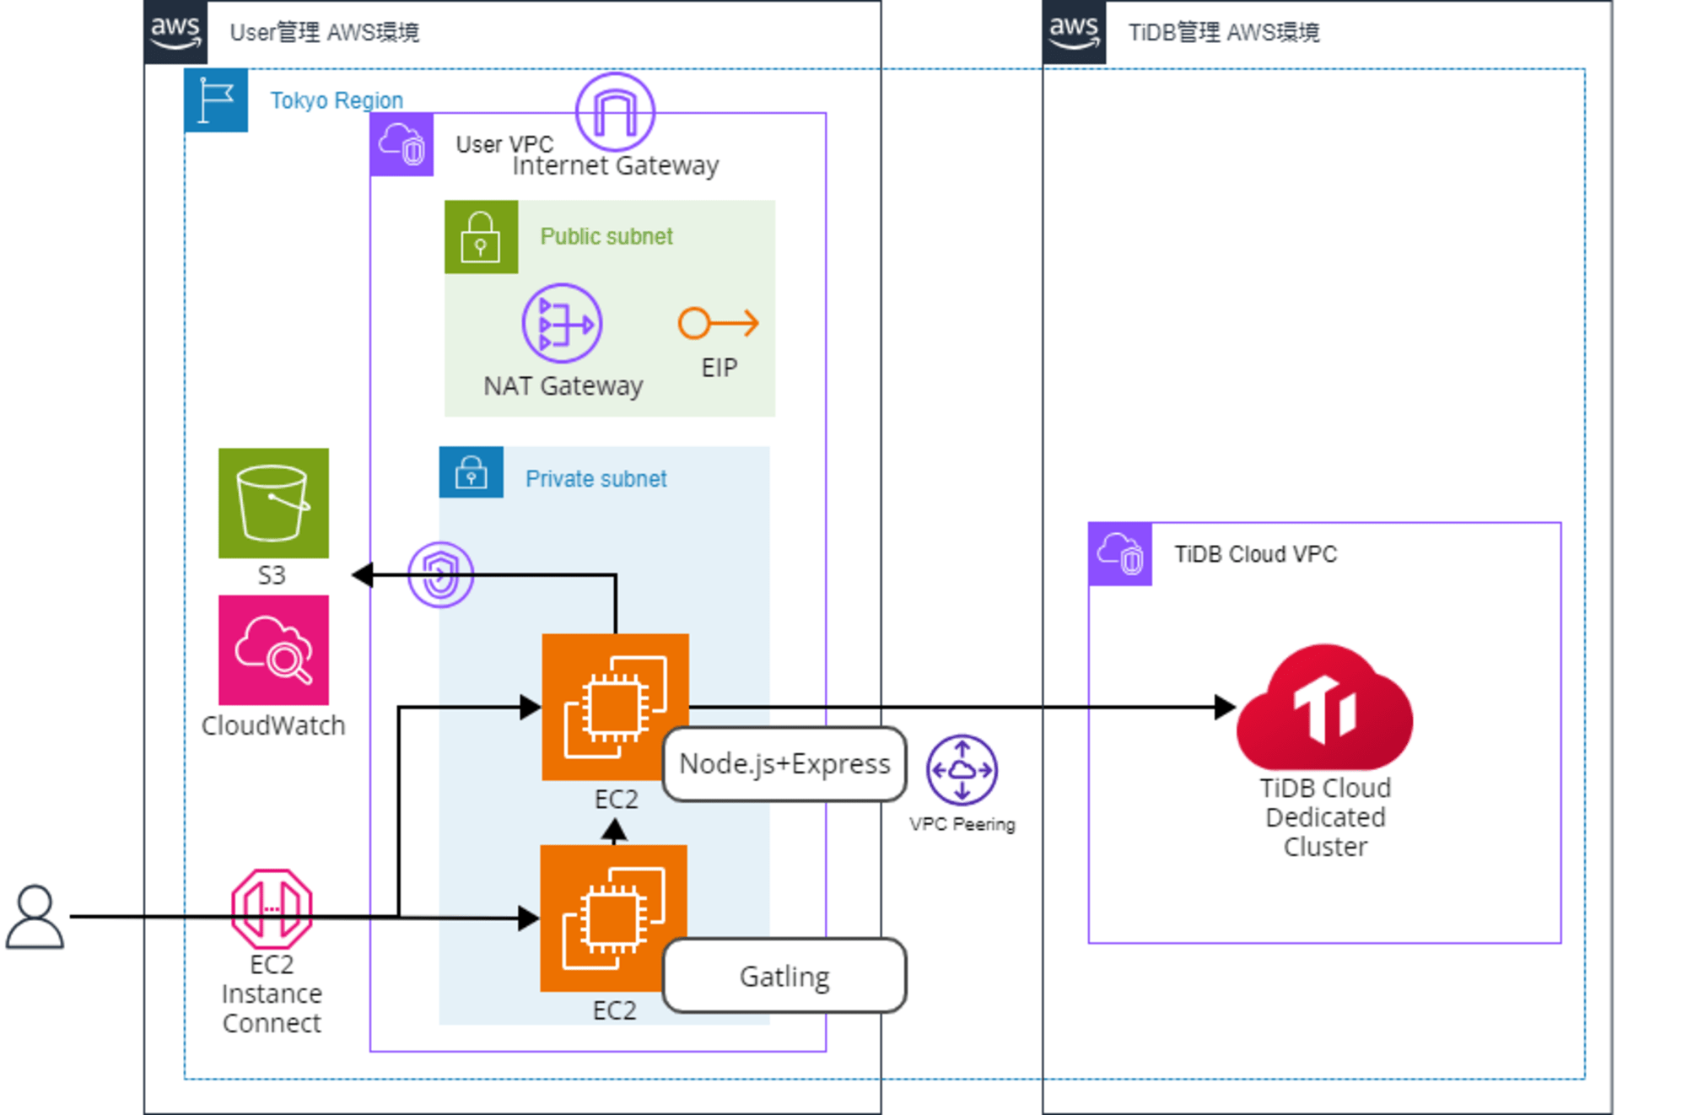Select the Node.js+Express callout box
Image resolution: width=1687 pixels, height=1115 pixels.
point(784,763)
